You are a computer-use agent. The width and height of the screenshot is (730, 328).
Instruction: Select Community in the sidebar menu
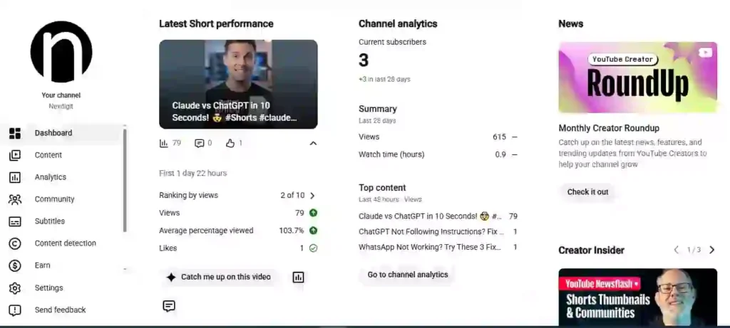point(63,199)
